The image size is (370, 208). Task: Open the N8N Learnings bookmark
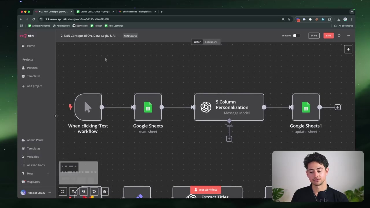[114, 26]
